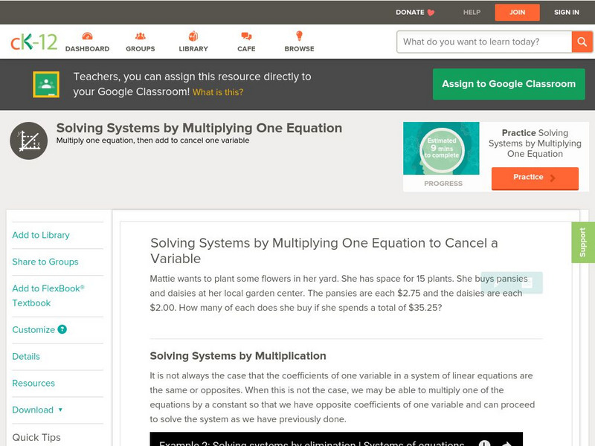Select the DASHBOARD menu label
This screenshot has width=595, height=446.
click(x=87, y=49)
